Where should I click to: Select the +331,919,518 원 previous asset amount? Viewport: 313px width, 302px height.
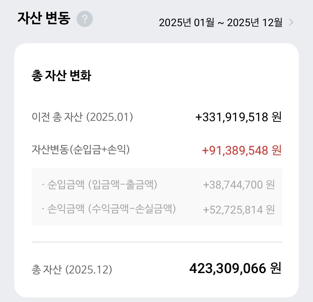point(238,117)
